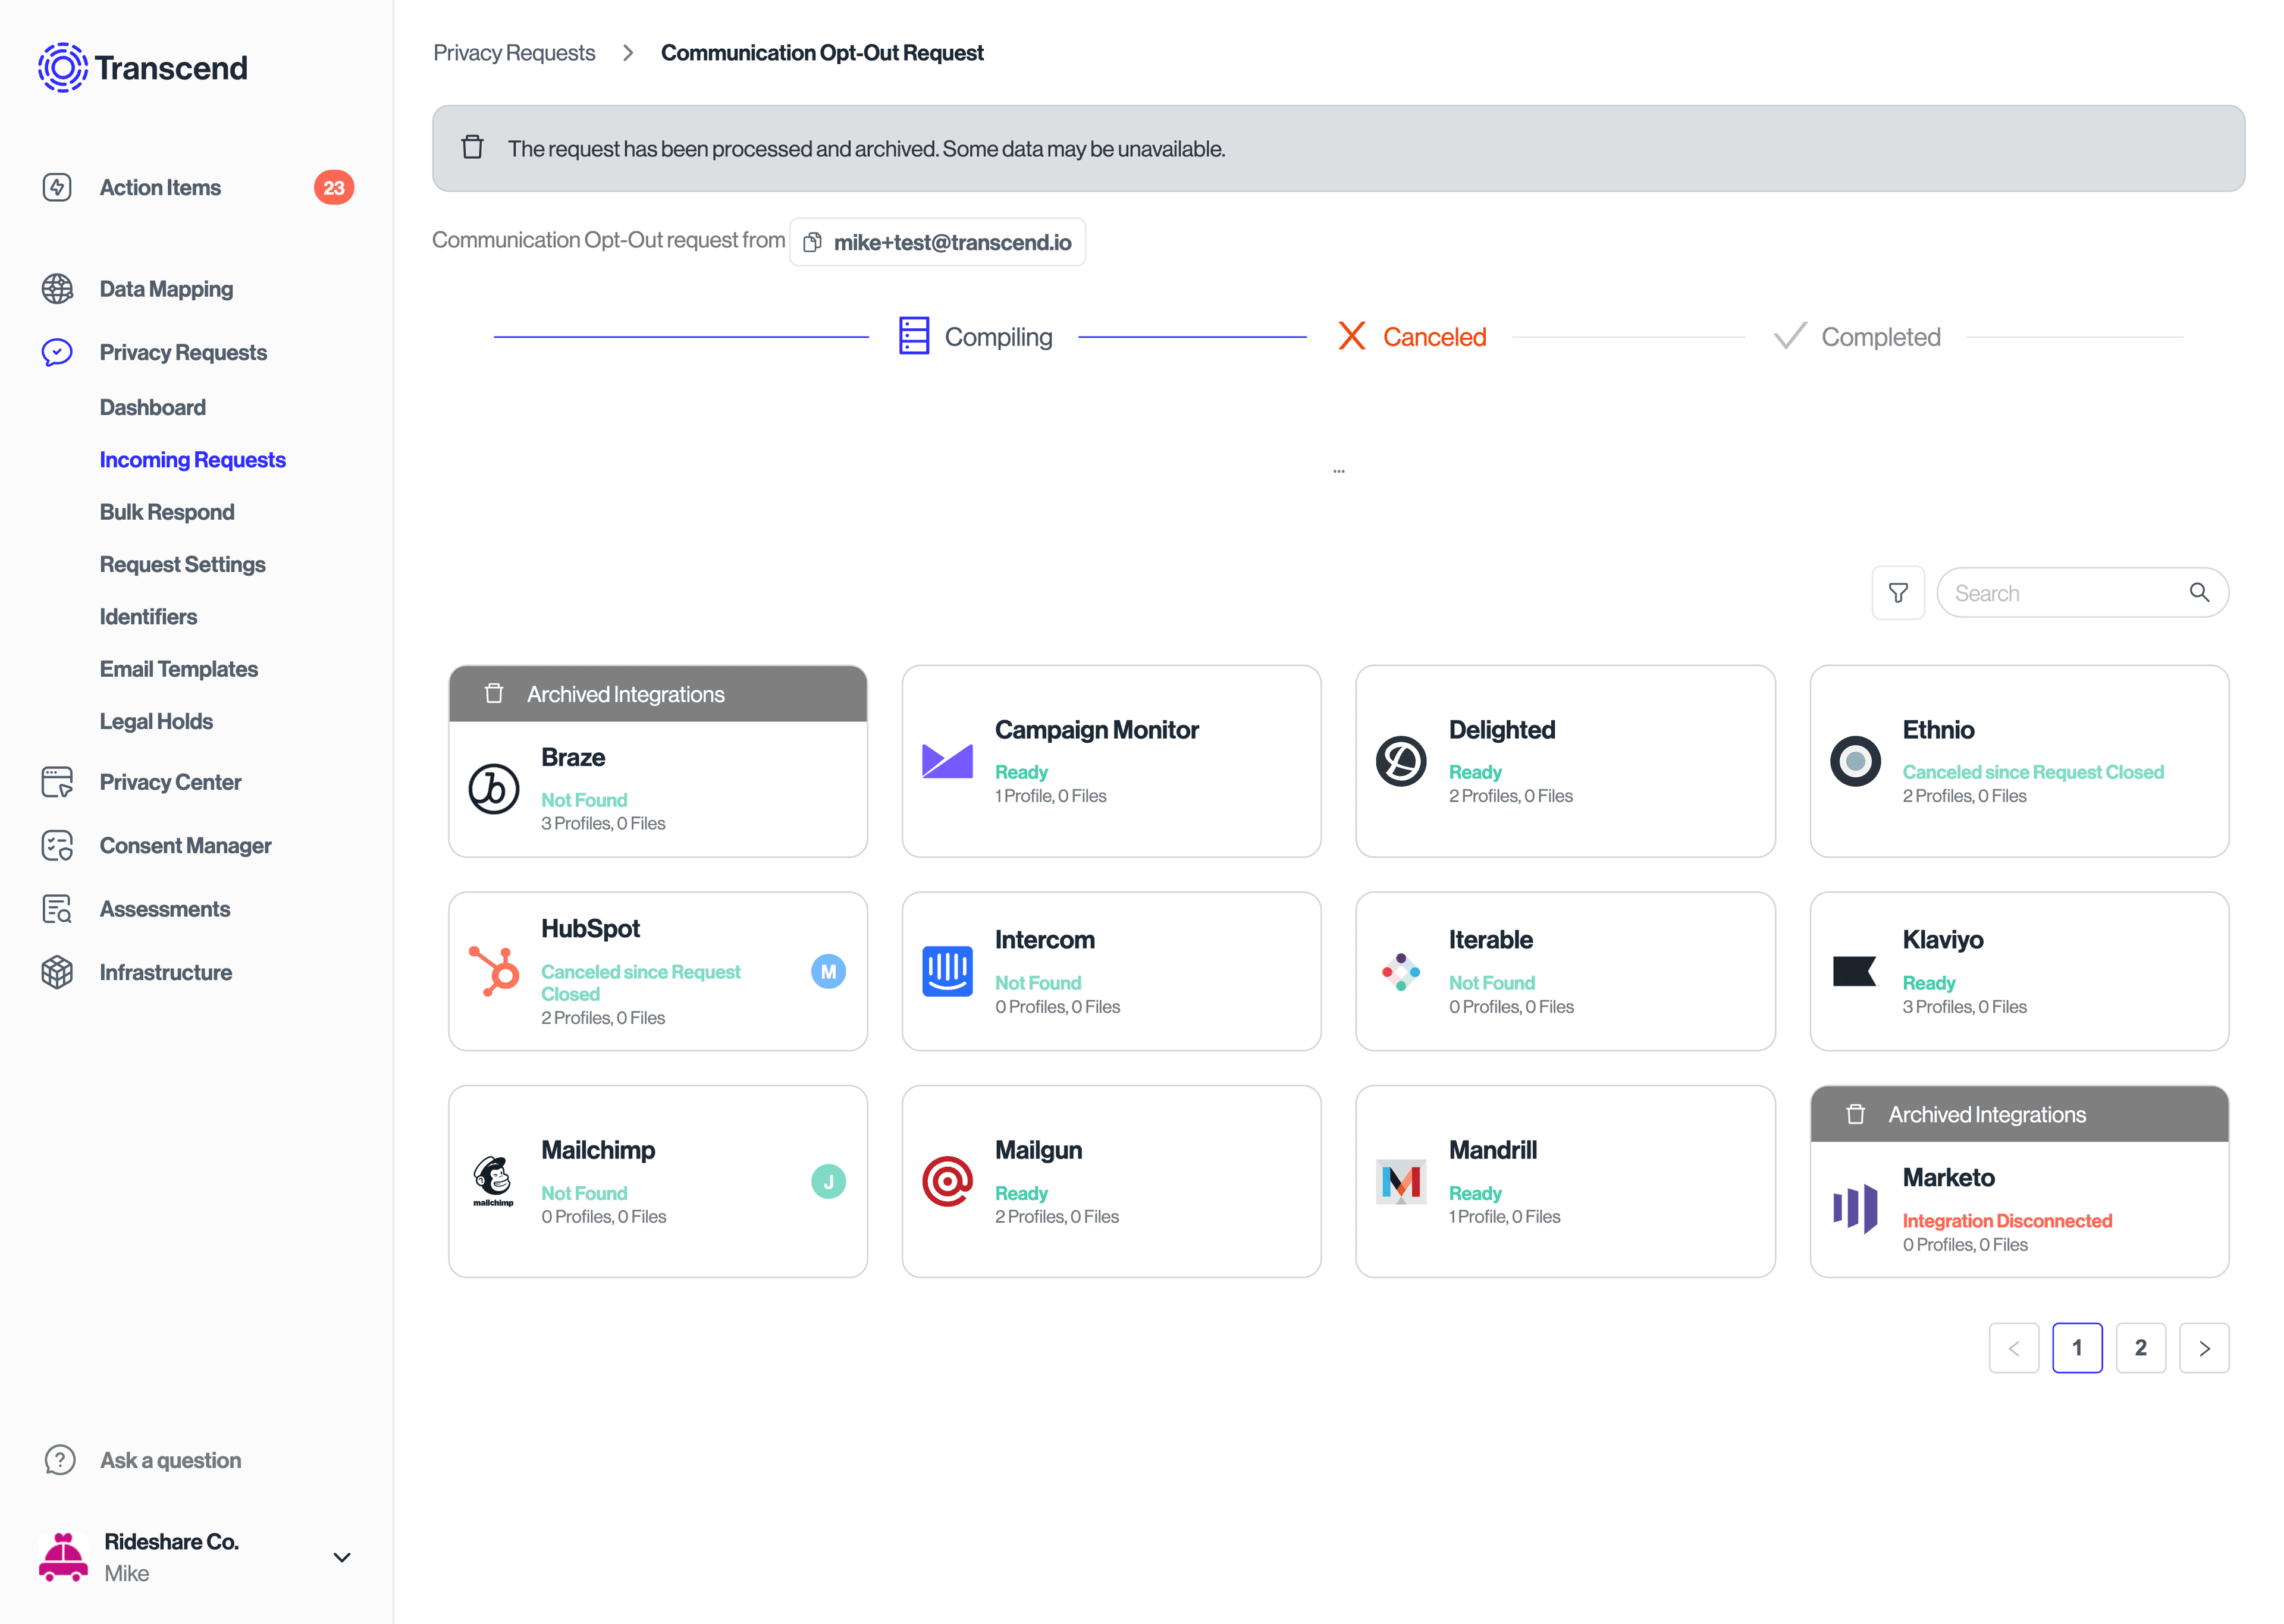Click the Data Mapping globe icon
The width and height of the screenshot is (2284, 1624).
tap(57, 289)
